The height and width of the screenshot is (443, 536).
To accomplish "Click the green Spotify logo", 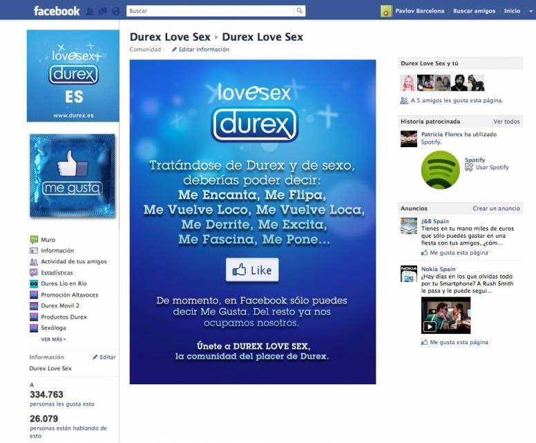I will [440, 169].
